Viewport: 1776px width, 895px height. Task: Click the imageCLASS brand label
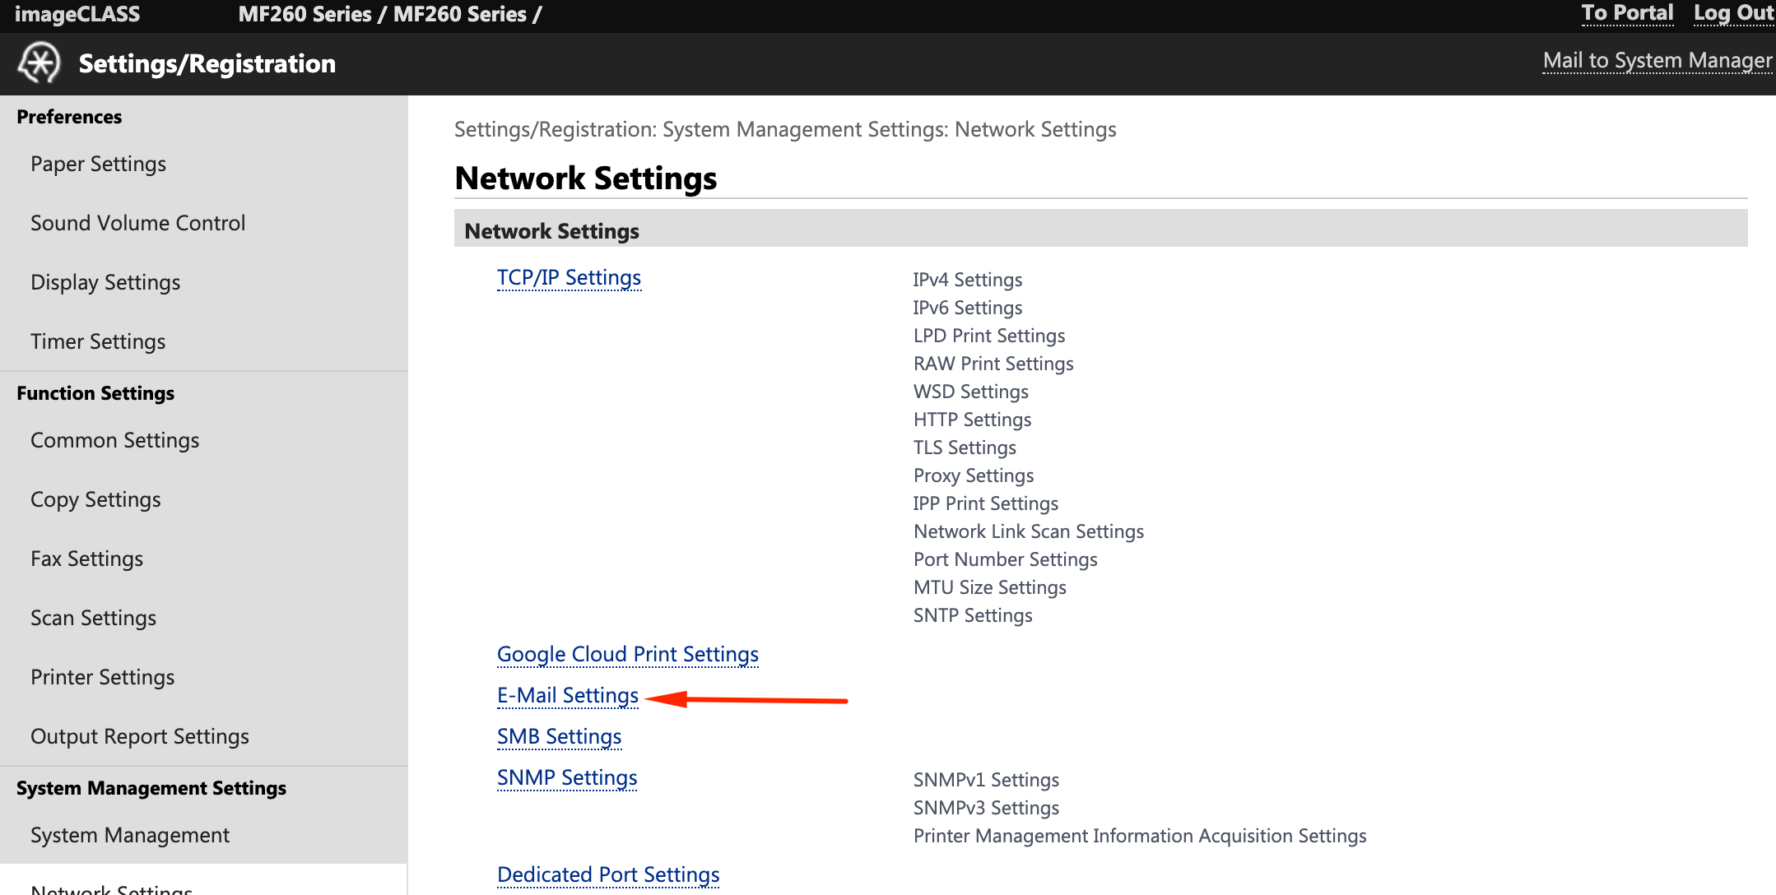[x=77, y=14]
